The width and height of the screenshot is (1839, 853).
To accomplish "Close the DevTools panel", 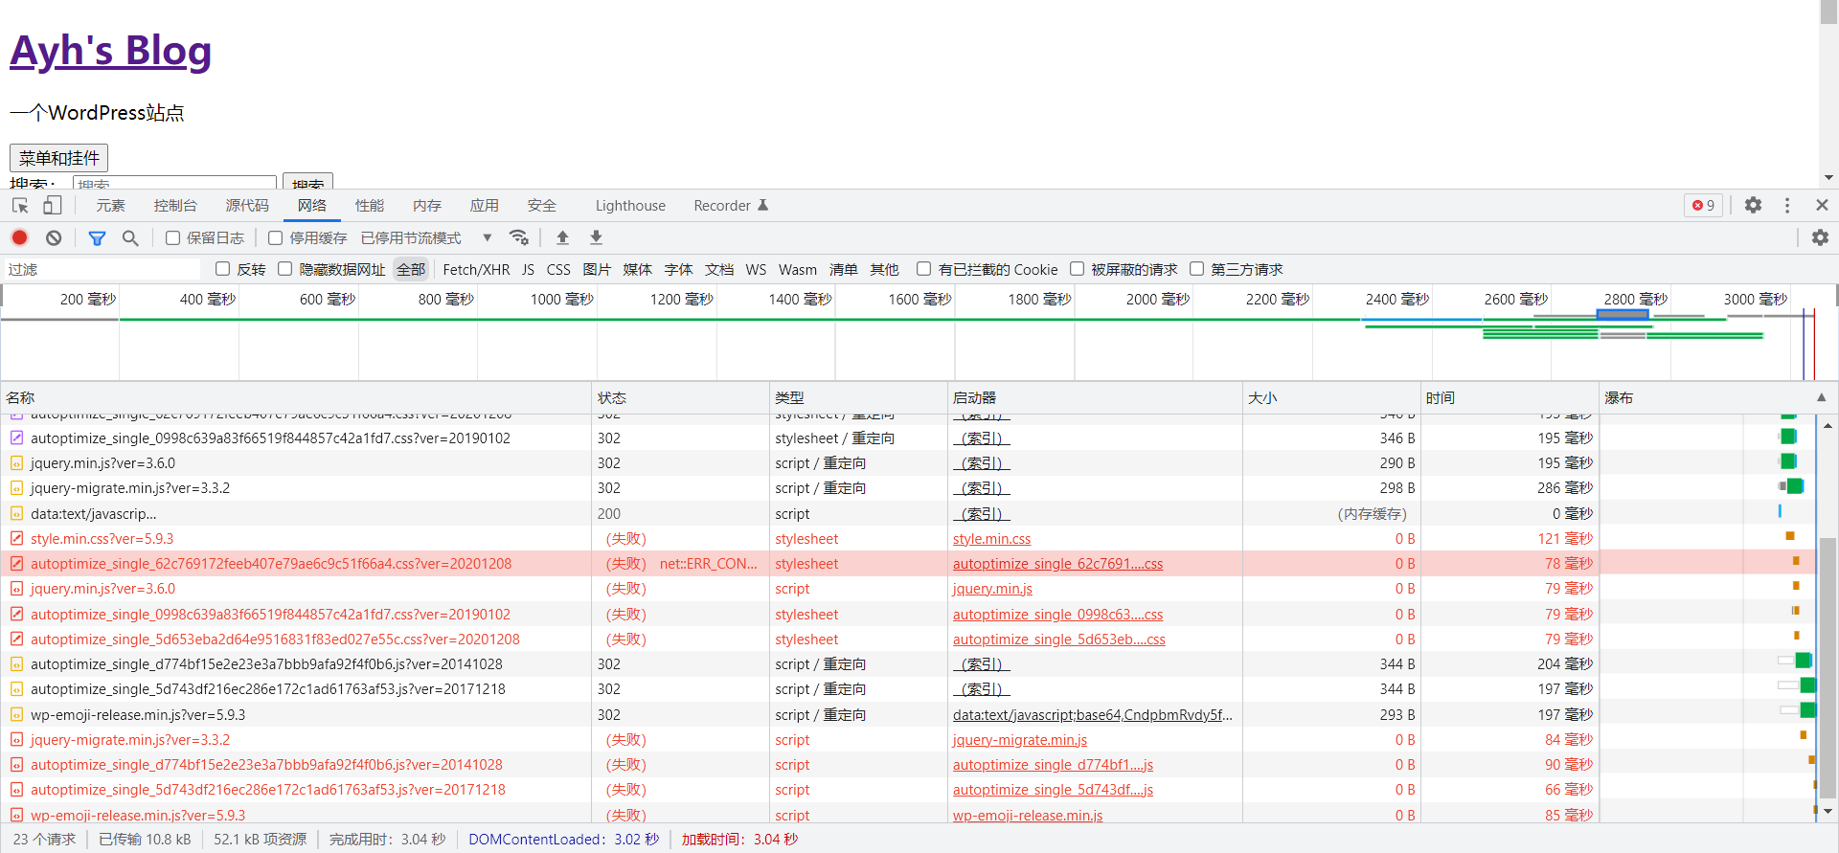I will click(1822, 205).
